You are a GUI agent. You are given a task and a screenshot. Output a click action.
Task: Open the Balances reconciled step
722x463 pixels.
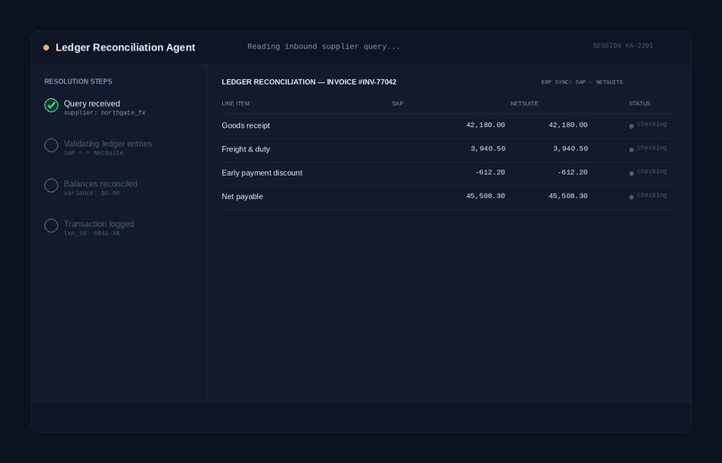(101, 184)
